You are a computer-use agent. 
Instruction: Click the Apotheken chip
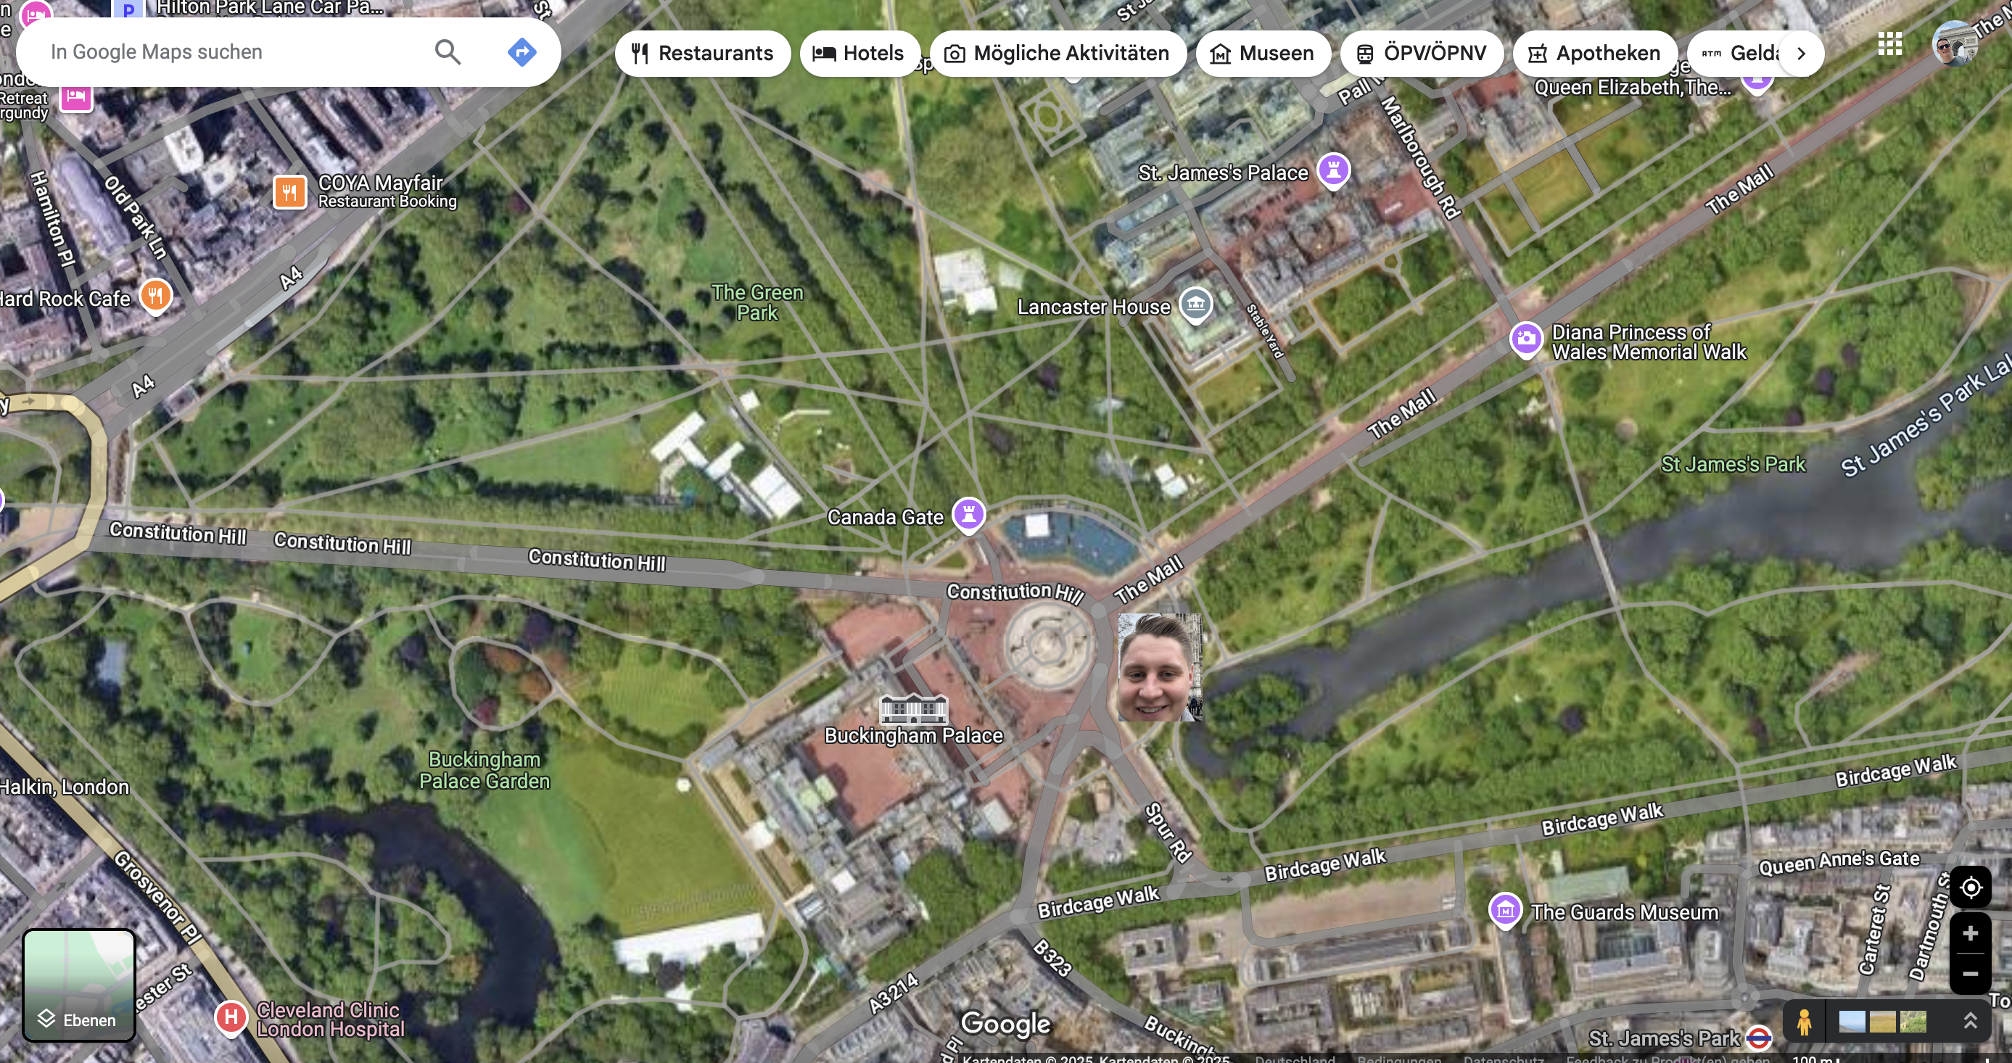click(1594, 54)
